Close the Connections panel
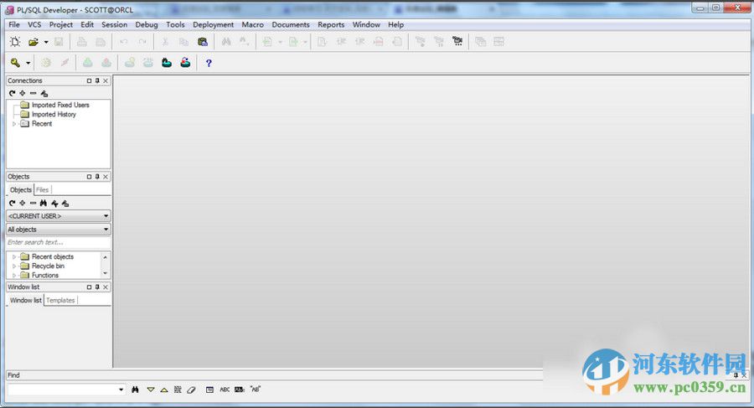 [106, 80]
